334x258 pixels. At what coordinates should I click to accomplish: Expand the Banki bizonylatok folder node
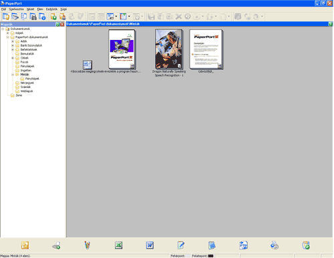point(13,45)
